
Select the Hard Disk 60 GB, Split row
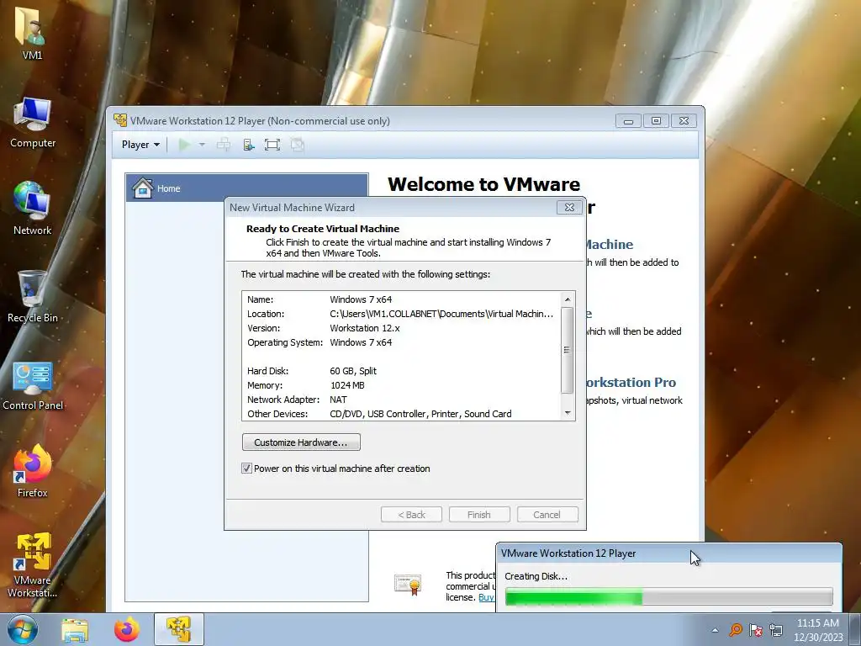[x=401, y=371]
